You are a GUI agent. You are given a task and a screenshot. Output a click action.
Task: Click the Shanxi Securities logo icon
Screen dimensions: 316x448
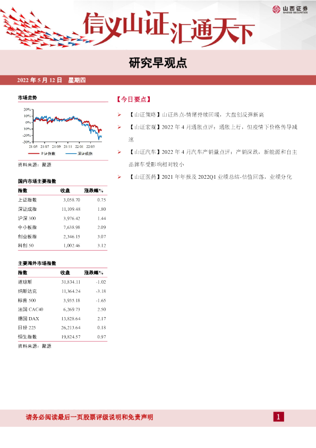pos(276,10)
